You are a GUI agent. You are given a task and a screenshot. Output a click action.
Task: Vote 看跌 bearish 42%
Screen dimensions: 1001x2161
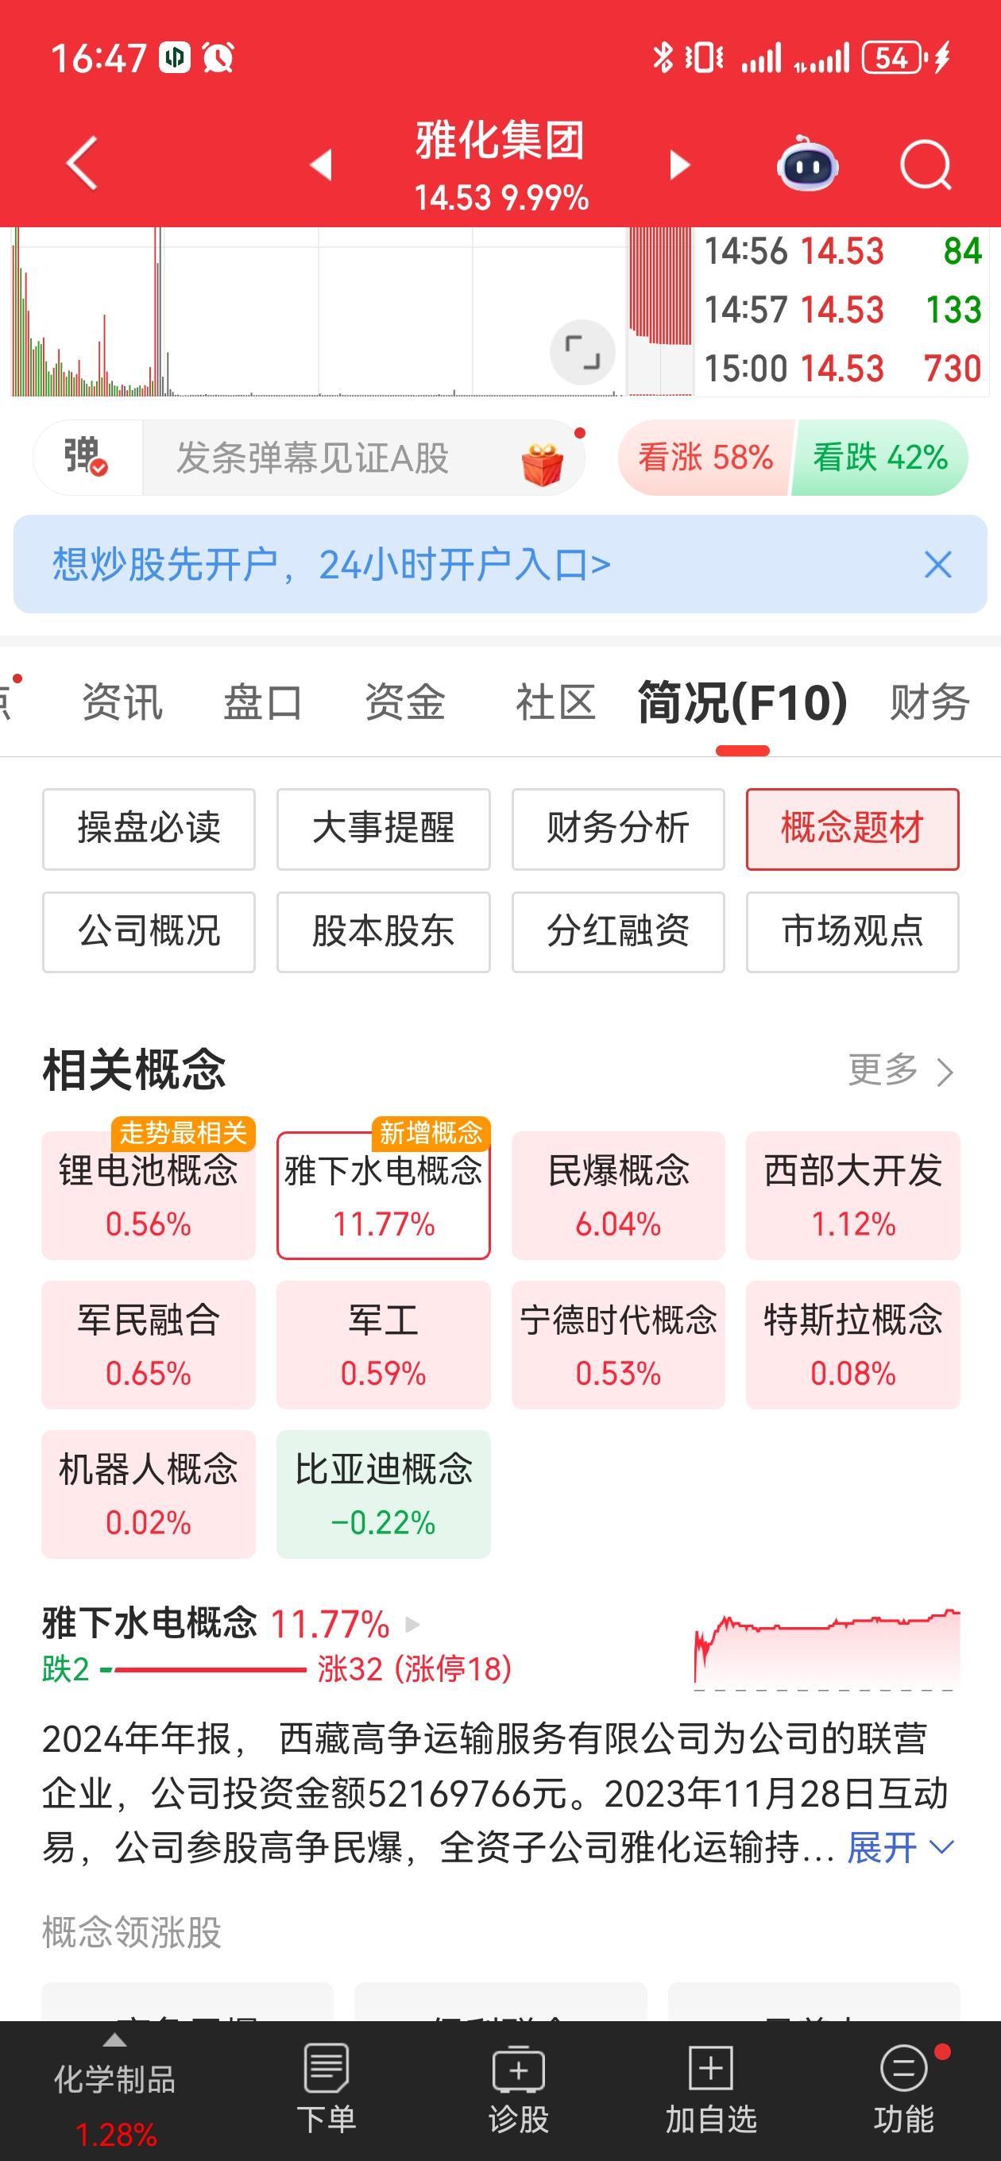pos(879,458)
